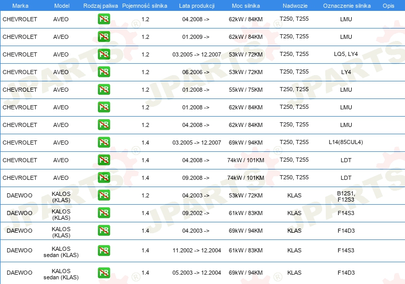Click the Lata produkcji header
The image size is (405, 284).
click(197, 6)
